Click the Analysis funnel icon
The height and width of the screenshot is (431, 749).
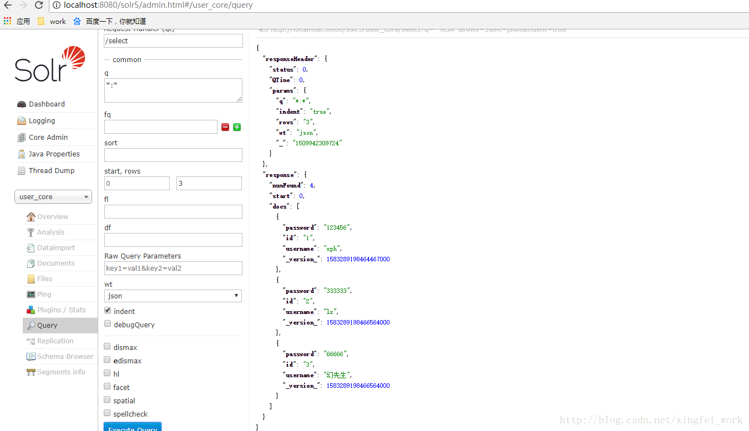click(x=31, y=232)
